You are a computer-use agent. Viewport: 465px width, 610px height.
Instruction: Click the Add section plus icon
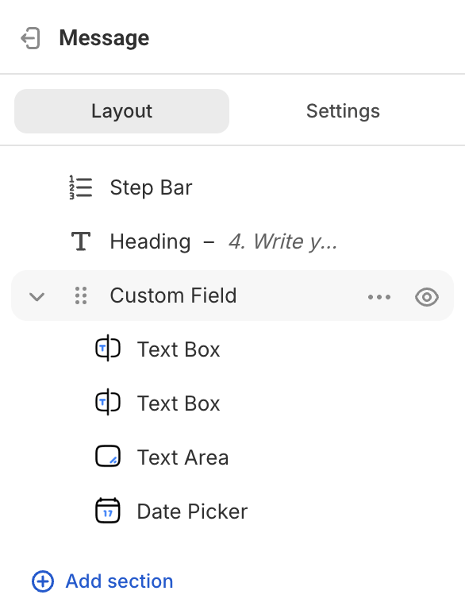point(43,581)
